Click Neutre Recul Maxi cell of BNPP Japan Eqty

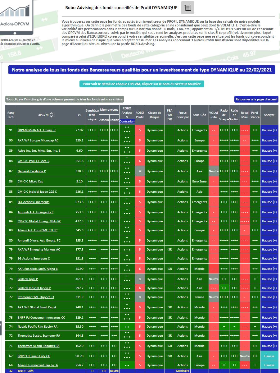(245, 356)
